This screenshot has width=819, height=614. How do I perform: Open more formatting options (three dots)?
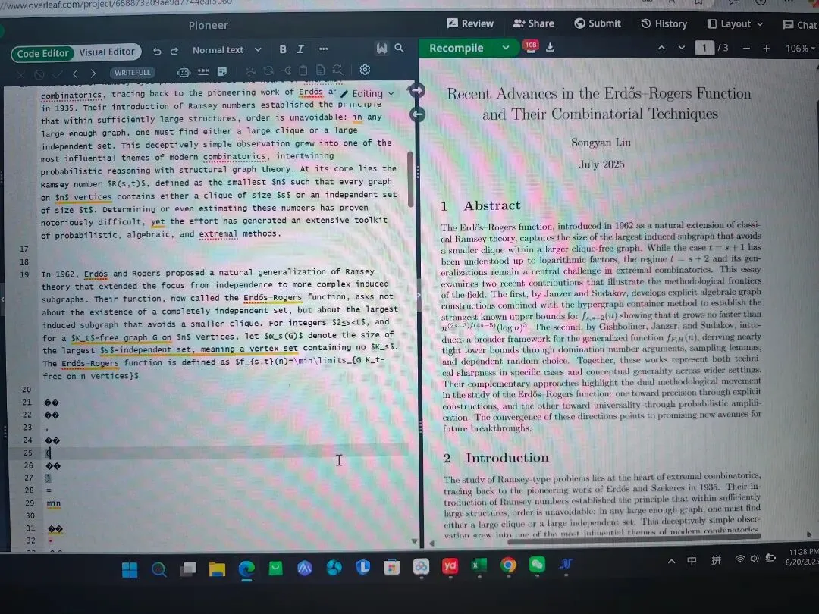(323, 49)
